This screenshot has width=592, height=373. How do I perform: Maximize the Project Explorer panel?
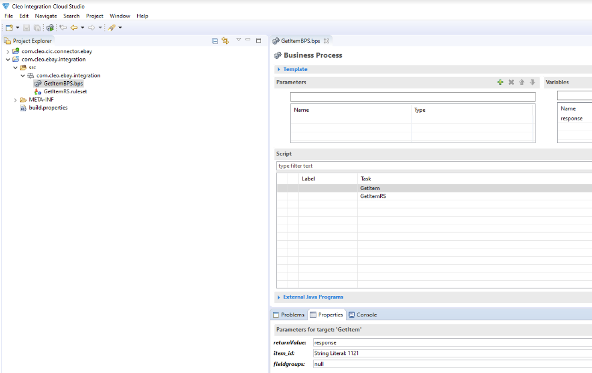(259, 40)
